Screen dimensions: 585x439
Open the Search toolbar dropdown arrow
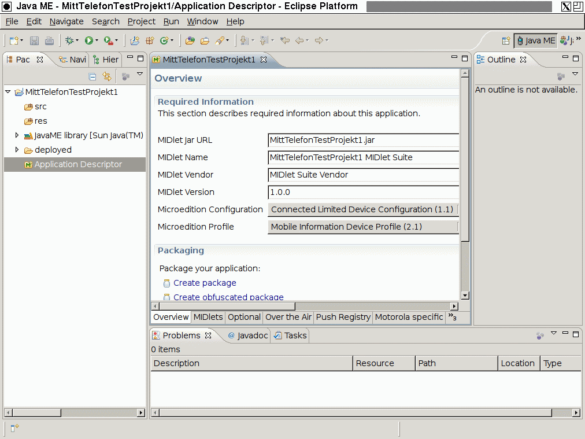[x=228, y=40]
